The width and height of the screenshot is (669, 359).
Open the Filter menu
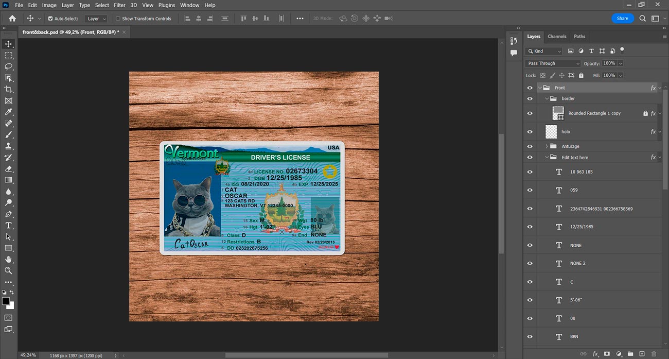(119, 5)
